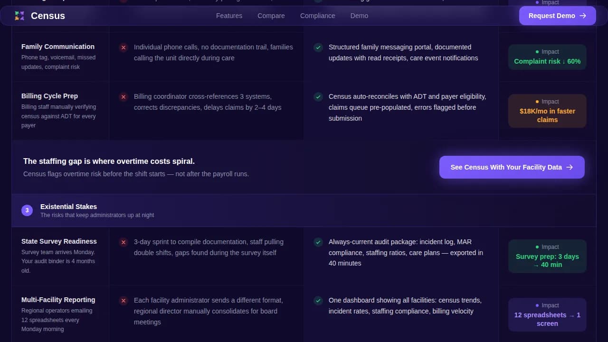This screenshot has height=342, width=608.
Task: Click 'Individual phone calls, no documentation trail' description
Action: coord(213,52)
